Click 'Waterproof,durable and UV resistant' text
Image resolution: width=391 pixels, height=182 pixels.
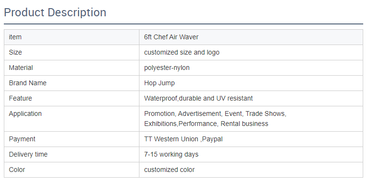click(x=198, y=99)
